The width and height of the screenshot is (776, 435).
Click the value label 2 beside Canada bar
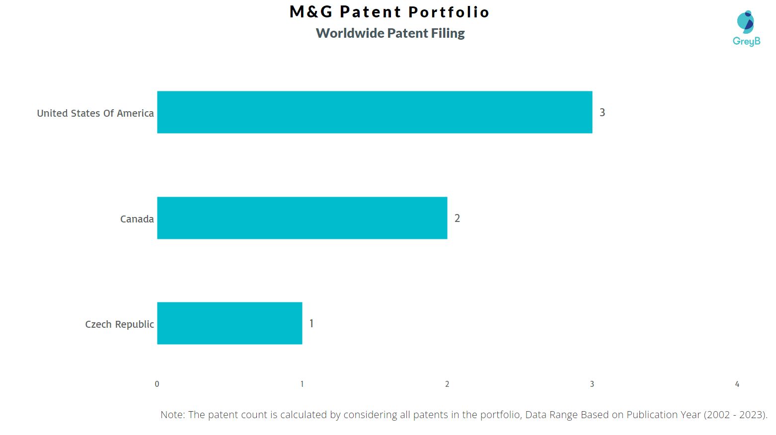pyautogui.click(x=457, y=218)
